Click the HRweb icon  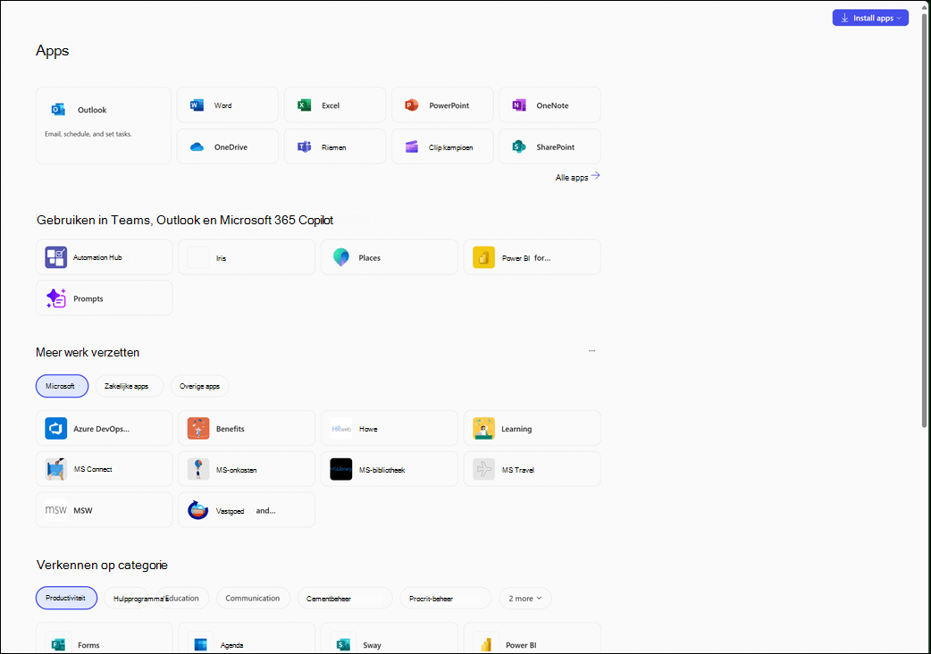(x=340, y=429)
